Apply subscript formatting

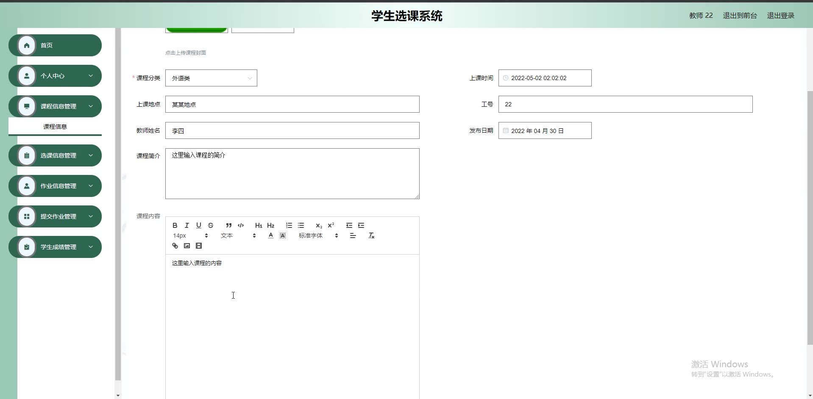click(x=319, y=225)
